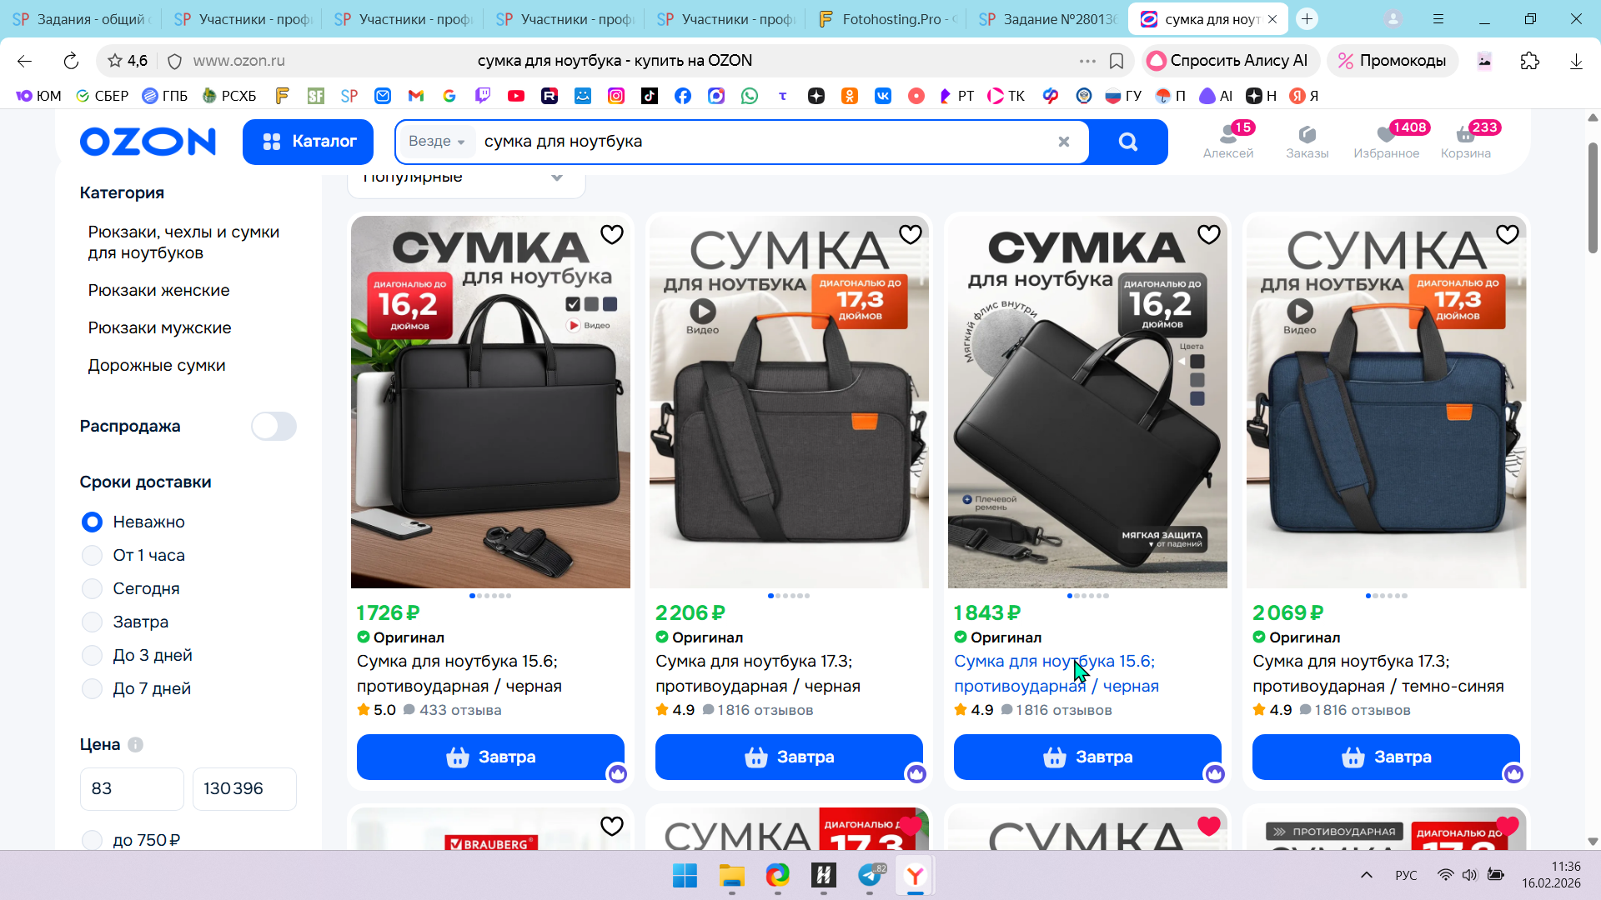Open the Заказы orders icon
This screenshot has height=900, width=1601.
coord(1307,141)
